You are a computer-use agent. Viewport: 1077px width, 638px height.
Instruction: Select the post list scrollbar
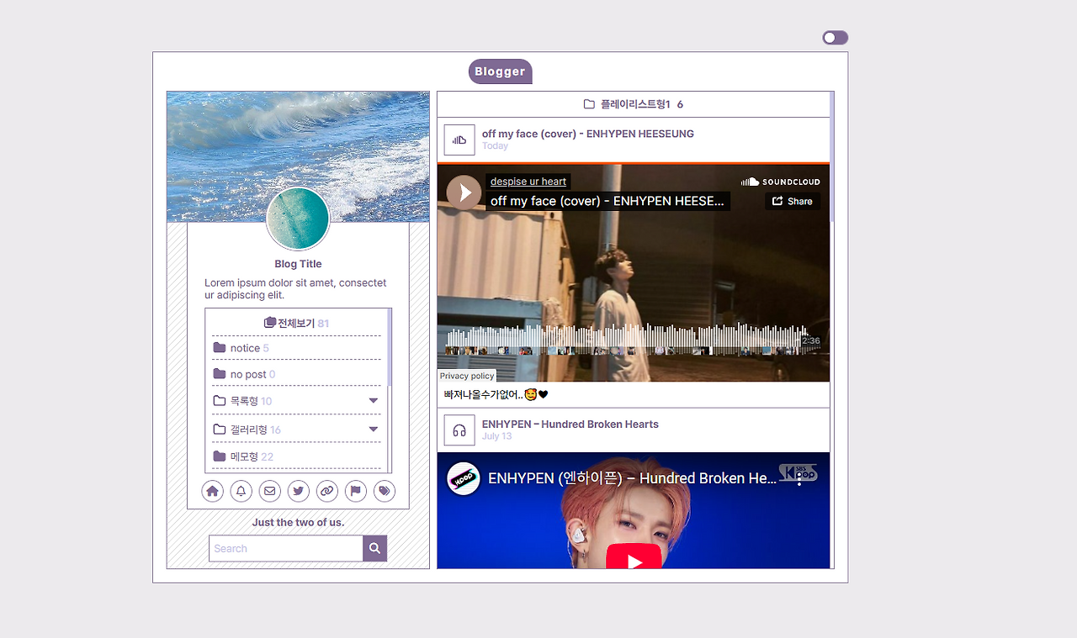(832, 156)
